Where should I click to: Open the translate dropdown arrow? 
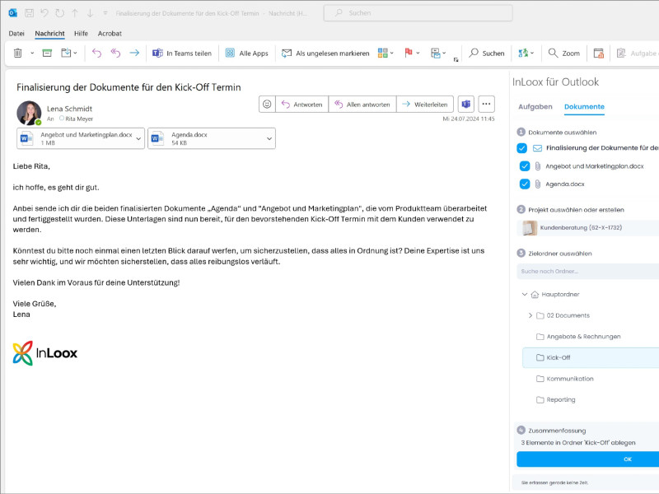pyautogui.click(x=532, y=54)
